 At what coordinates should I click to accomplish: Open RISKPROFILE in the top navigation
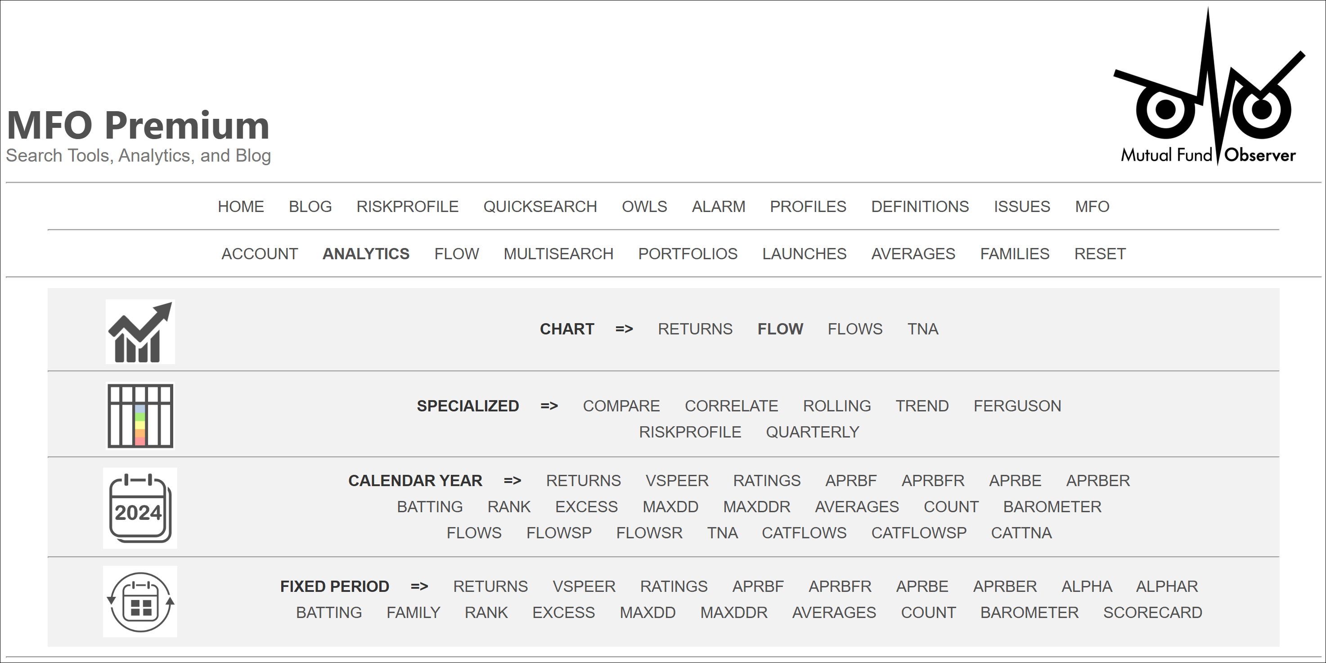pos(408,207)
